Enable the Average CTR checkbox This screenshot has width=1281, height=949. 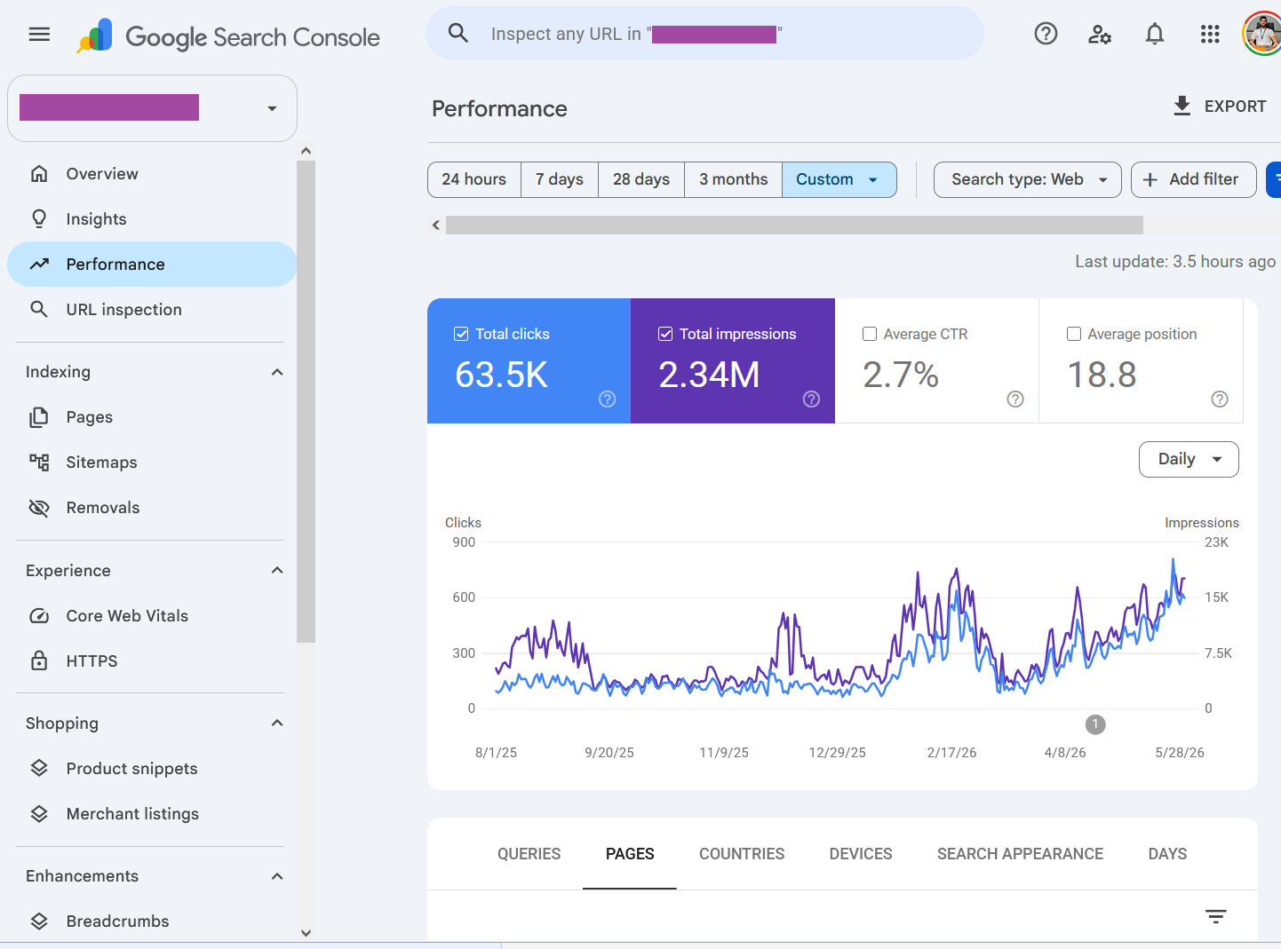click(870, 334)
